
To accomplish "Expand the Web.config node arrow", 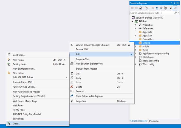I will (x=135, y=64).
